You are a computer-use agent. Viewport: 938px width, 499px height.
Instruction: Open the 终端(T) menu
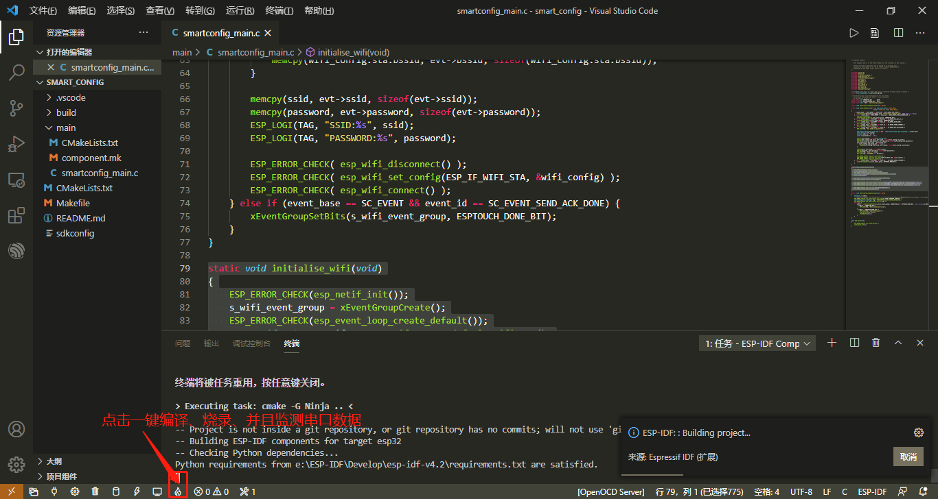coord(279,11)
